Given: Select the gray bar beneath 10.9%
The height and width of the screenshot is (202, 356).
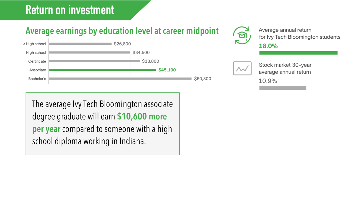Looking at the screenshot, I should point(283,88).
